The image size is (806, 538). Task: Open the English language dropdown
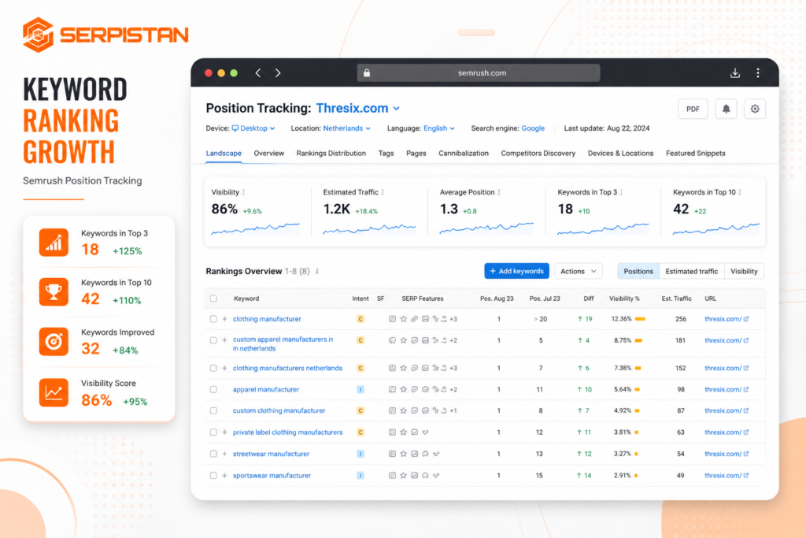click(x=439, y=128)
